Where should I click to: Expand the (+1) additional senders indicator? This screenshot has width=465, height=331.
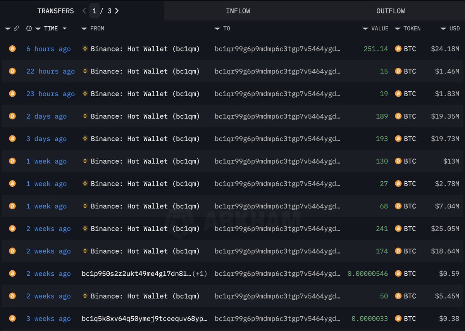(200, 274)
